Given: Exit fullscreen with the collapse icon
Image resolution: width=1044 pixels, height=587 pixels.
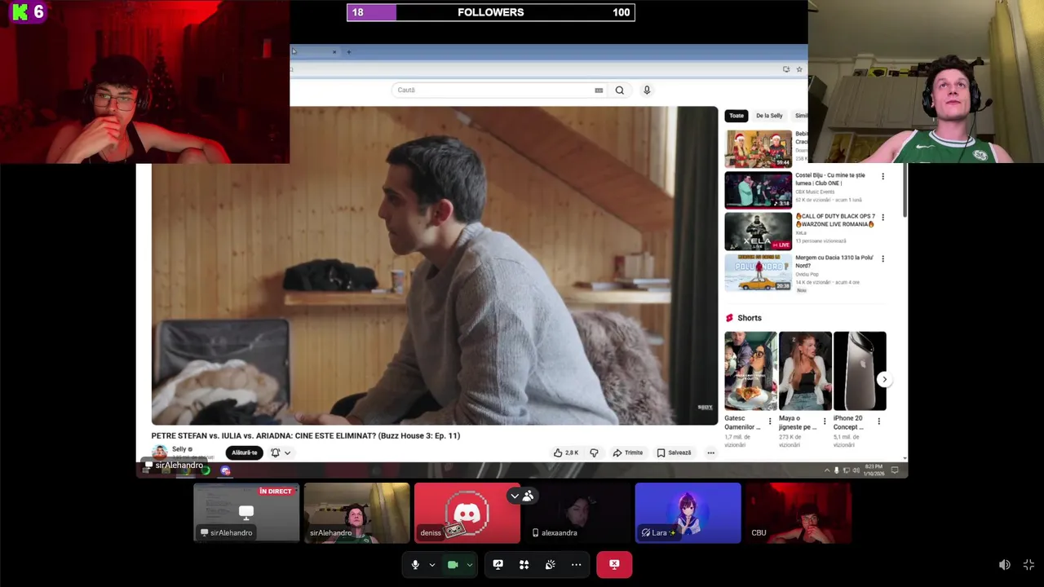Looking at the screenshot, I should pyautogui.click(x=1029, y=564).
